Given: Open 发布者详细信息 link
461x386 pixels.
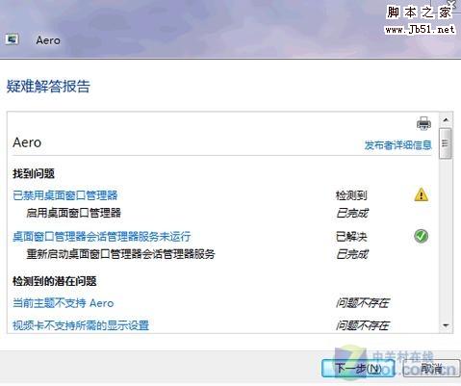Looking at the screenshot, I should pos(397,145).
